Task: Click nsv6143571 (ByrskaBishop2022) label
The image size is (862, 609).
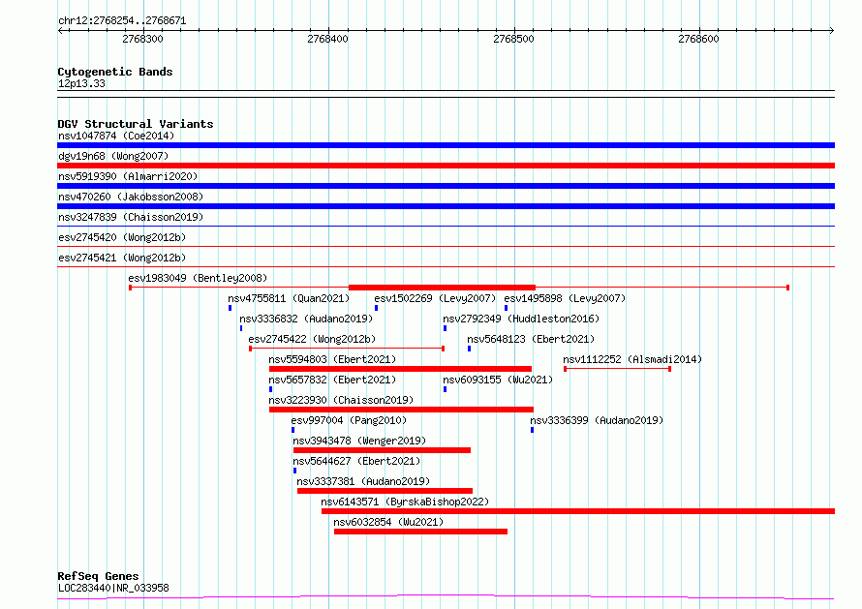Action: tap(405, 502)
